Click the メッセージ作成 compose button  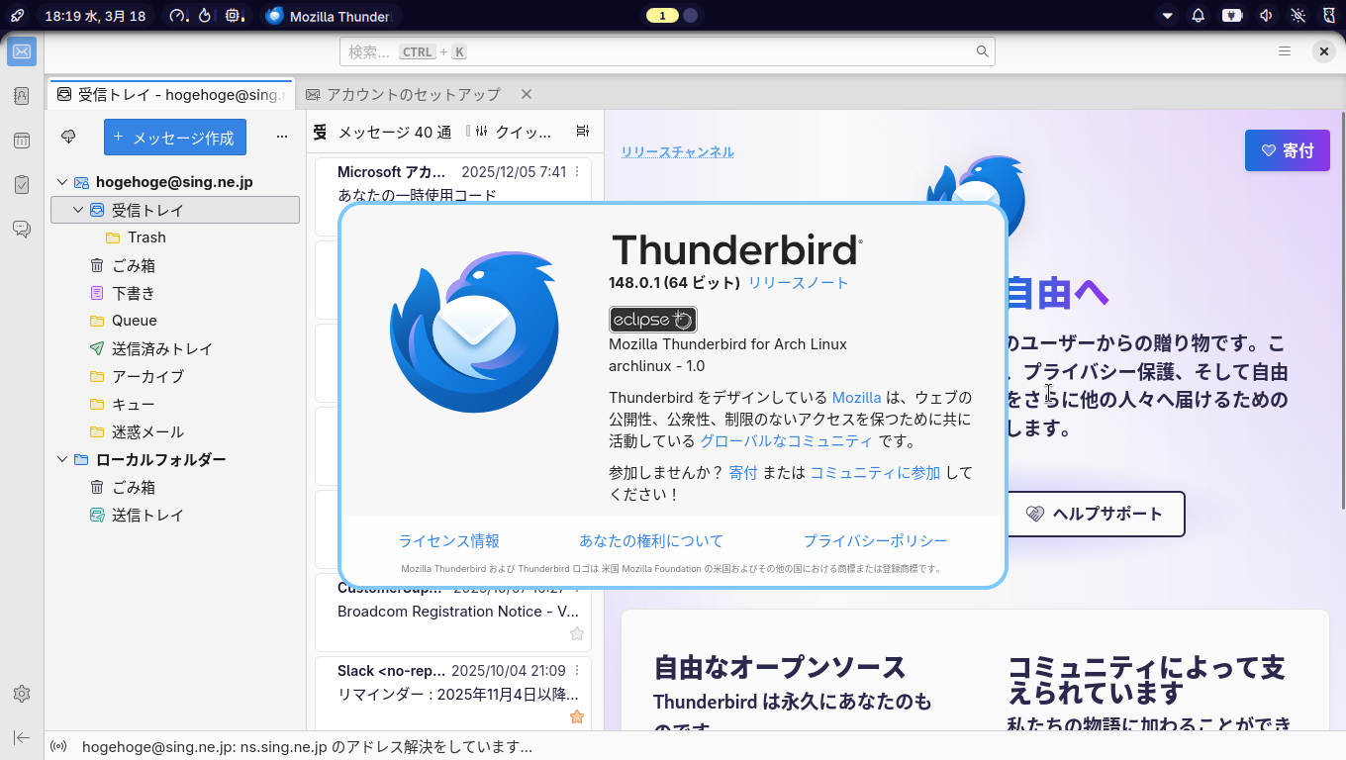coord(175,138)
